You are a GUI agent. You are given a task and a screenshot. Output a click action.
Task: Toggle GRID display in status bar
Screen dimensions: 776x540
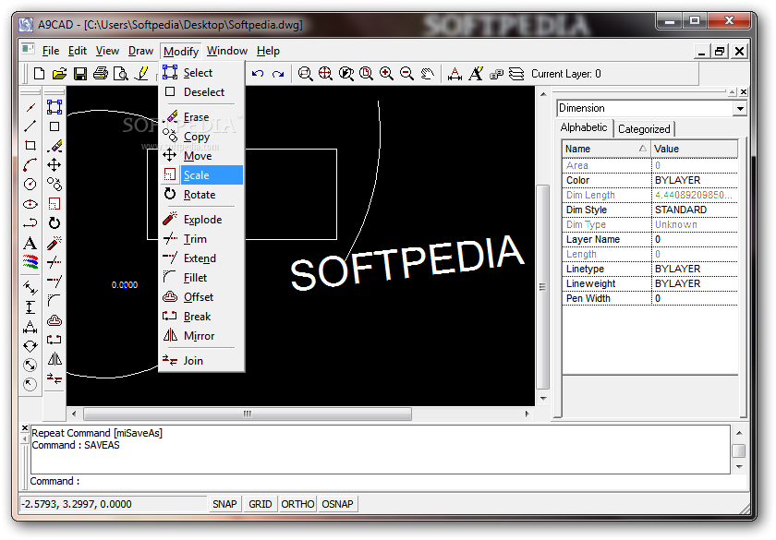tap(261, 504)
